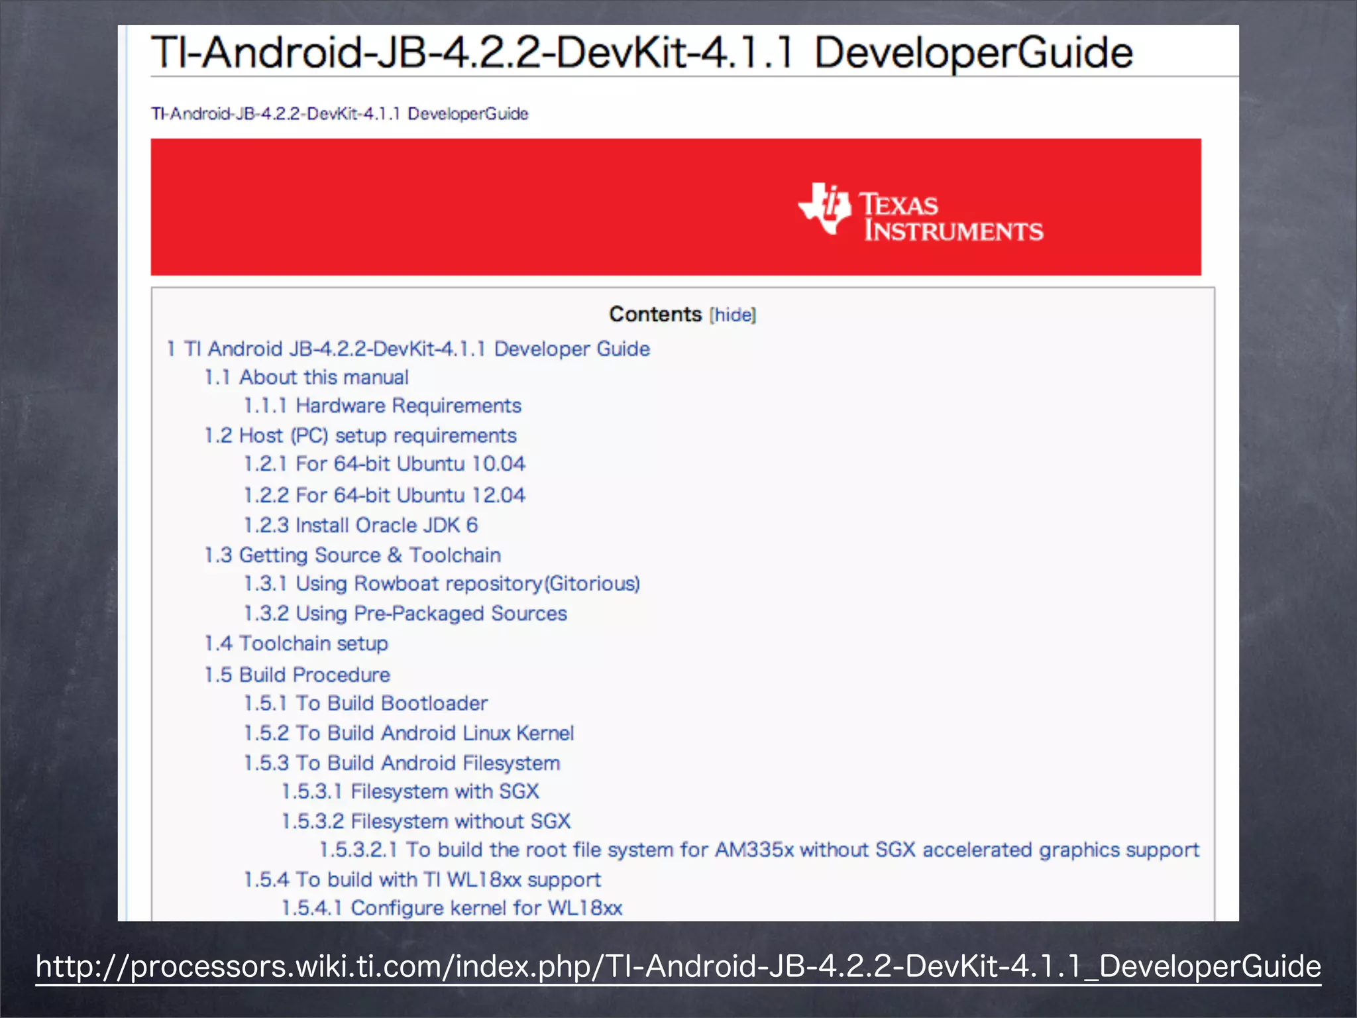Open 1.2 Host (PC) setup requirements

tap(360, 435)
